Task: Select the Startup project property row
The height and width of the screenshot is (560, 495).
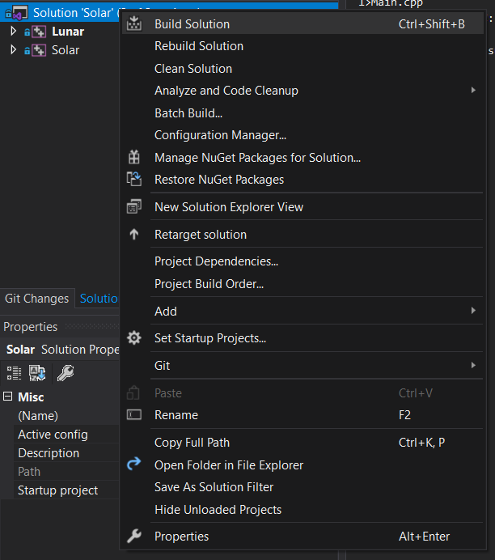Action: [58, 490]
